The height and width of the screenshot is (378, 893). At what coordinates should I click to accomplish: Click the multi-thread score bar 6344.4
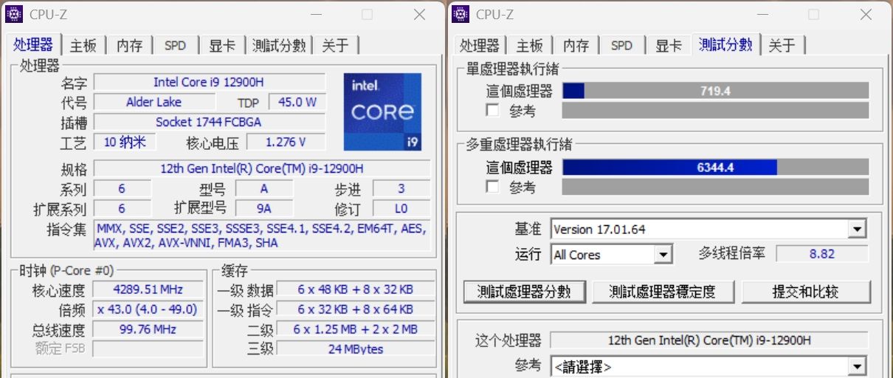[715, 168]
